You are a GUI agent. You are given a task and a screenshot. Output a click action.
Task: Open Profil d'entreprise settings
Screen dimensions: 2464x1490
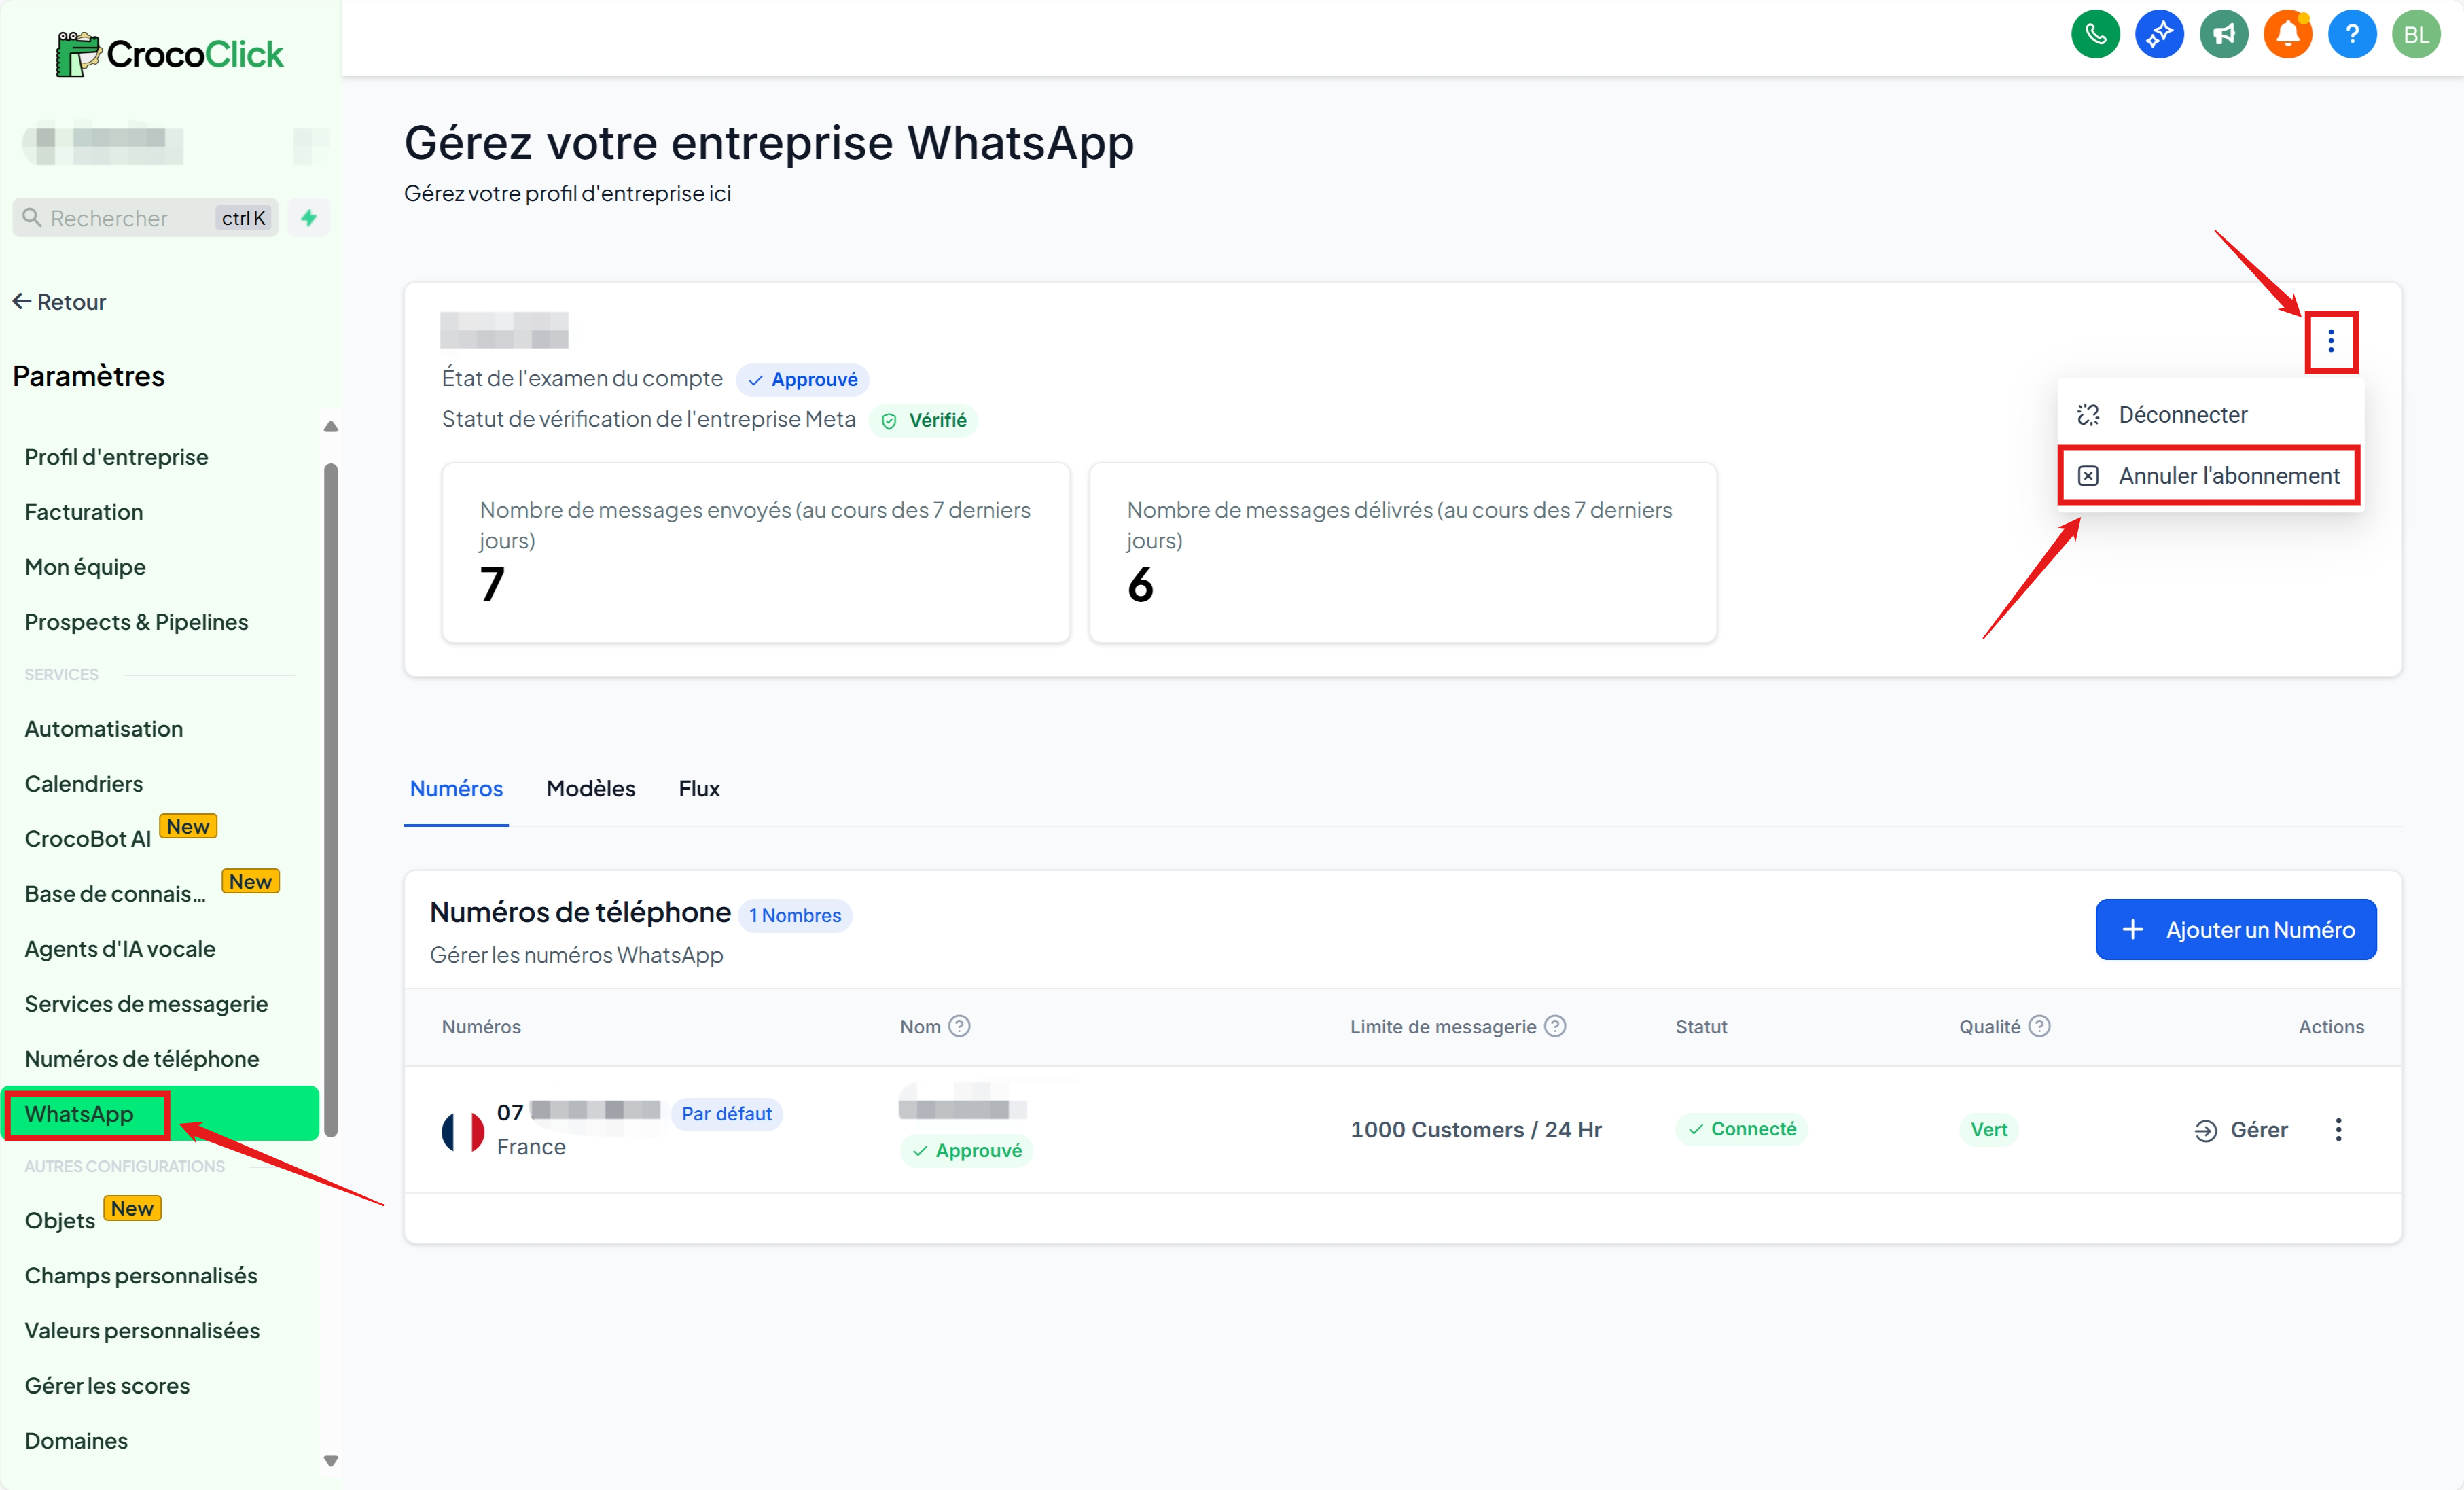pos(116,457)
